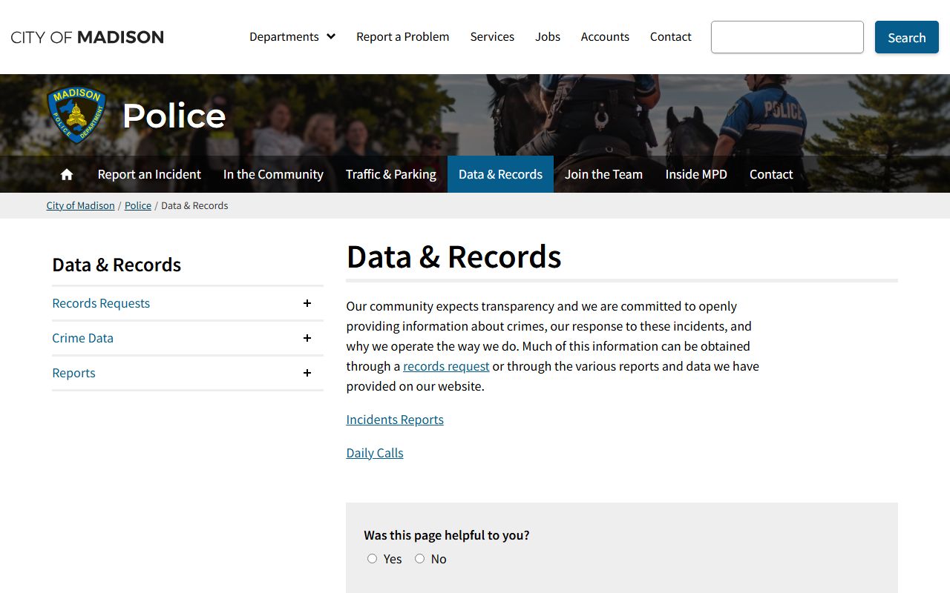This screenshot has height=593, width=950.
Task: Click the Police banner title
Action: pyautogui.click(x=174, y=116)
